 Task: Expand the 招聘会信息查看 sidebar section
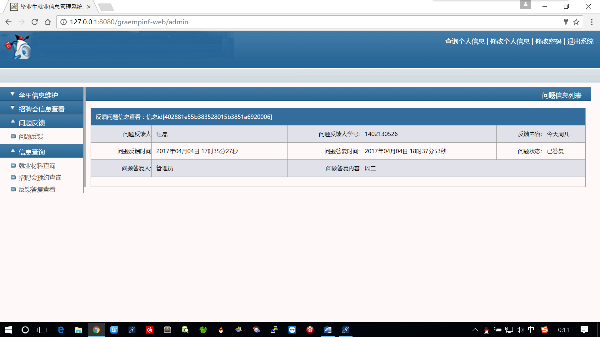click(x=41, y=109)
